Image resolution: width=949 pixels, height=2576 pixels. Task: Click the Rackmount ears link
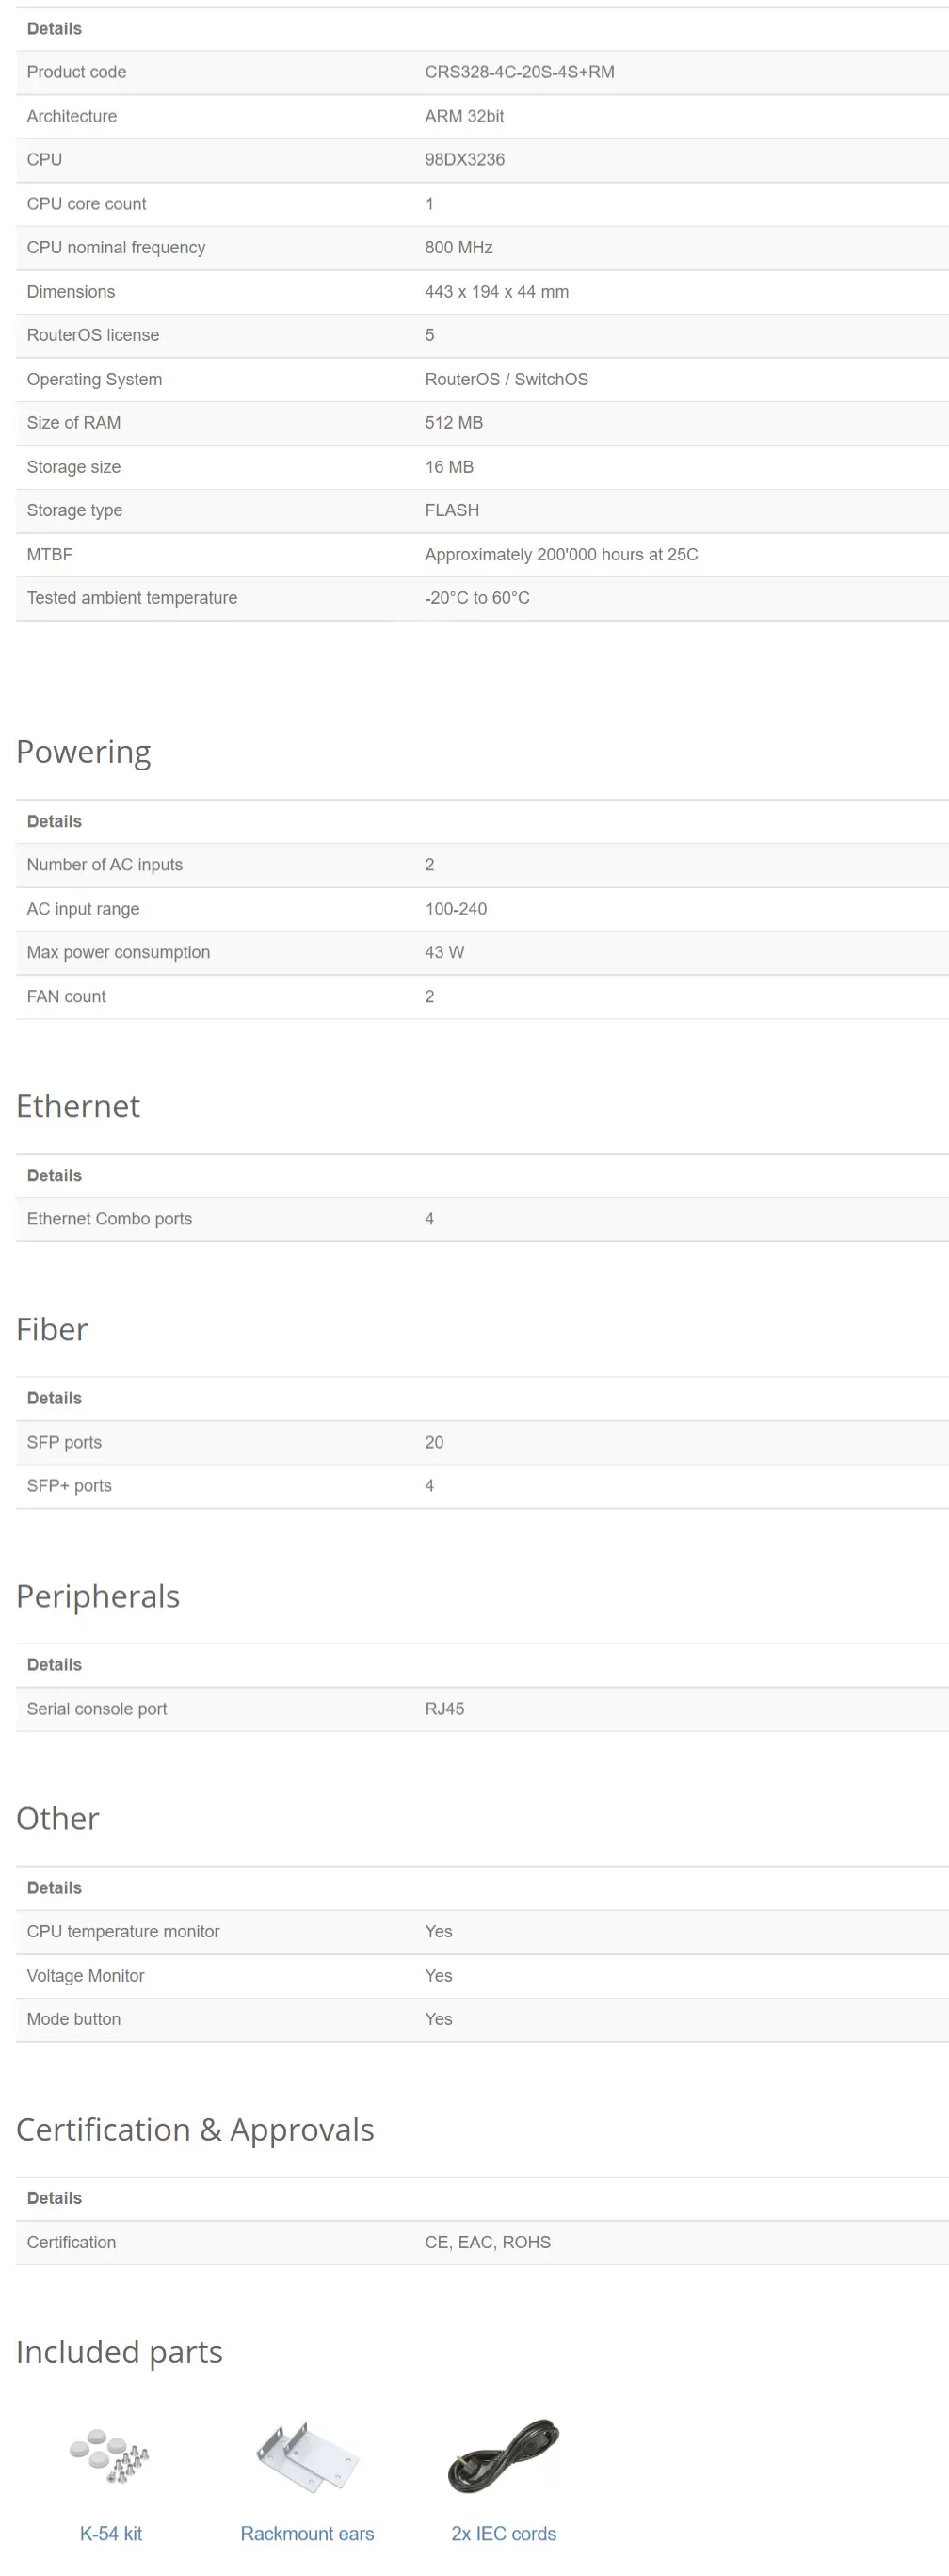click(307, 2533)
